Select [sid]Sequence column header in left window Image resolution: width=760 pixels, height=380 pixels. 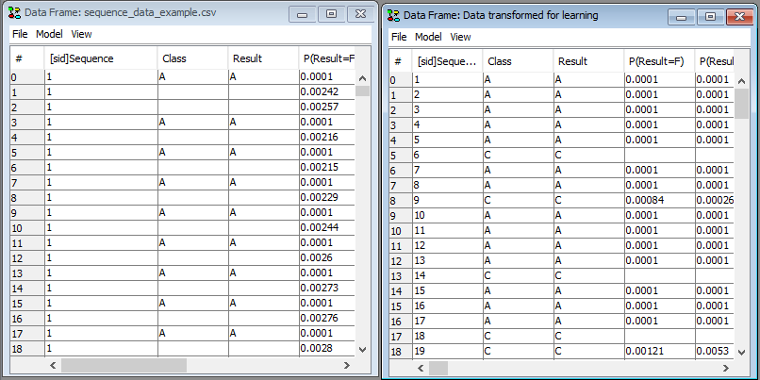pyautogui.click(x=100, y=58)
